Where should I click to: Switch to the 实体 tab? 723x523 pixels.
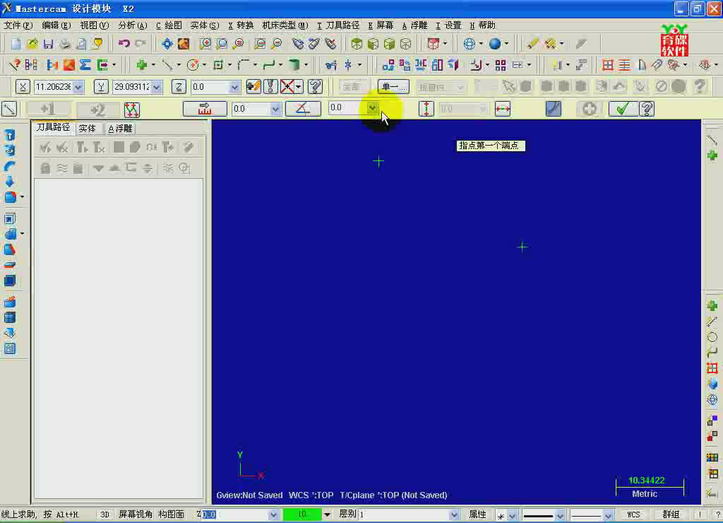[87, 129]
